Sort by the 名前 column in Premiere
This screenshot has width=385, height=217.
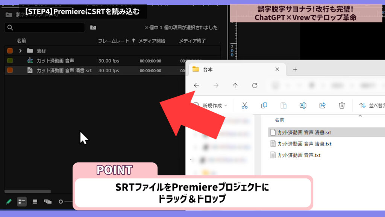click(21, 41)
